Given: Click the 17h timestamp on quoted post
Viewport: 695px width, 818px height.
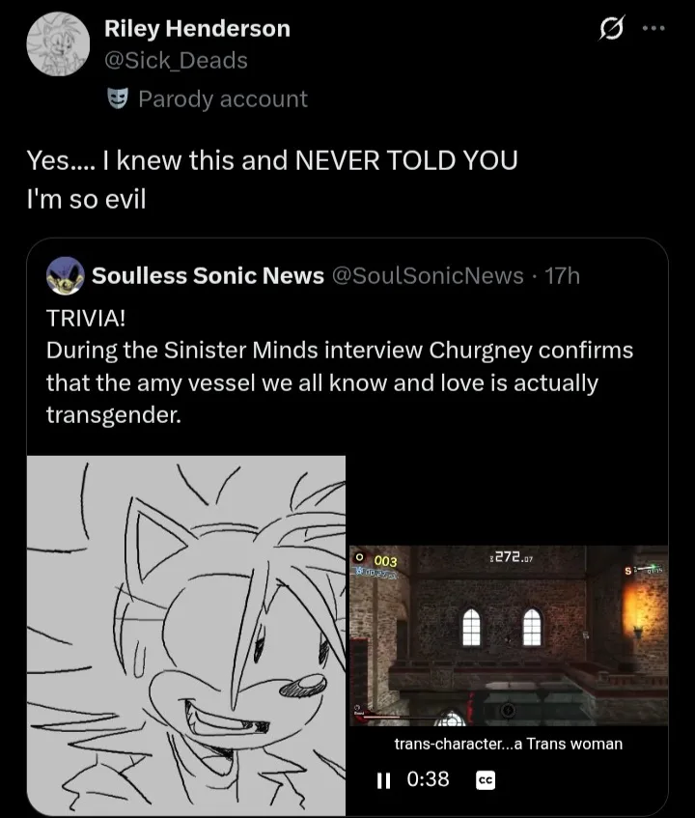Looking at the screenshot, I should pyautogui.click(x=562, y=276).
